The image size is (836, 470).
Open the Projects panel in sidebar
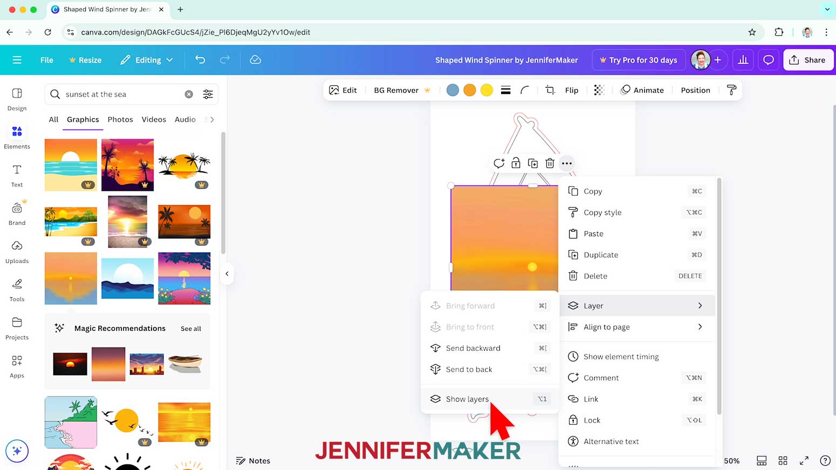click(x=17, y=328)
